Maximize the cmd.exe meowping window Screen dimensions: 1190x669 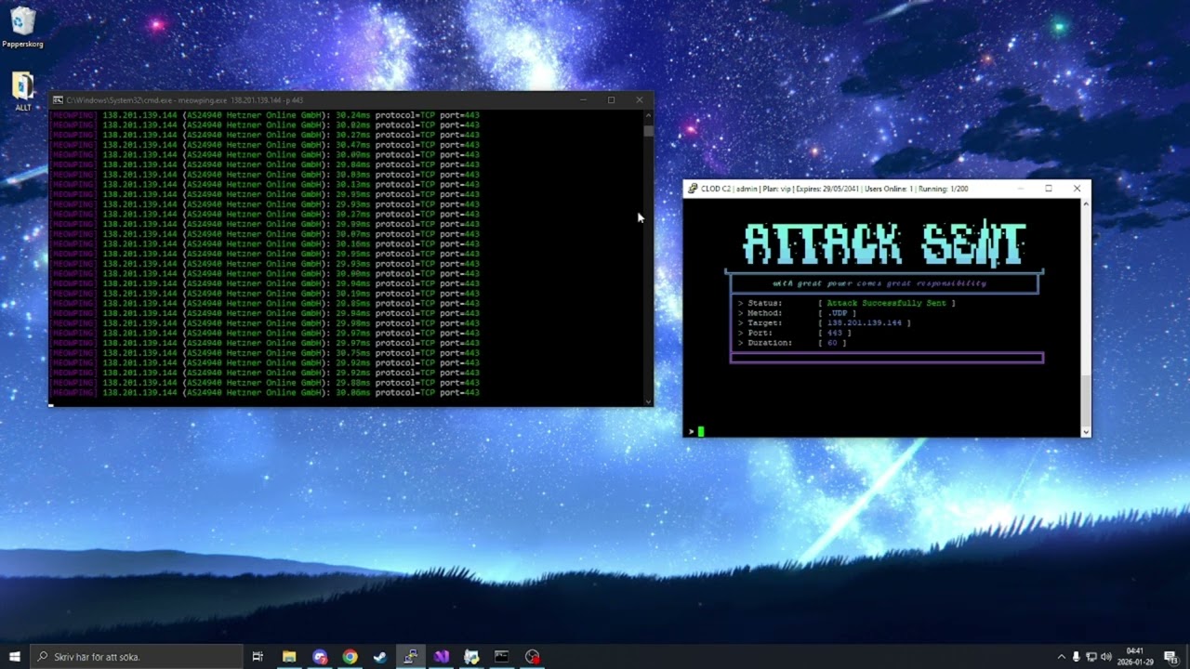[x=611, y=99]
